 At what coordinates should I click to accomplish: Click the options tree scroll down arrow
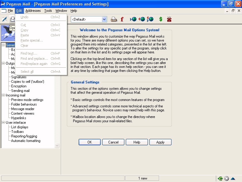click(x=57, y=145)
